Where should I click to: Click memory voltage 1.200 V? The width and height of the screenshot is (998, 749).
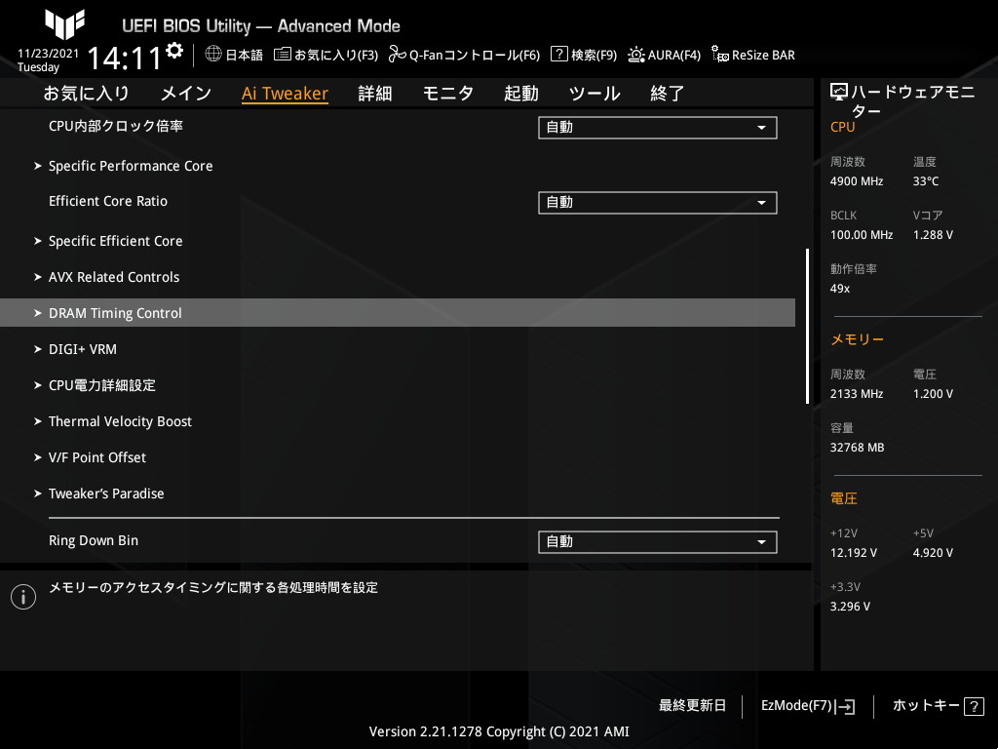tap(933, 394)
